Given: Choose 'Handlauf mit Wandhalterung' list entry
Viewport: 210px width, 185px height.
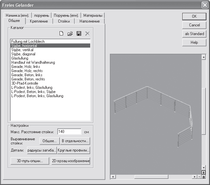Looking at the screenshot, I should 33,62.
